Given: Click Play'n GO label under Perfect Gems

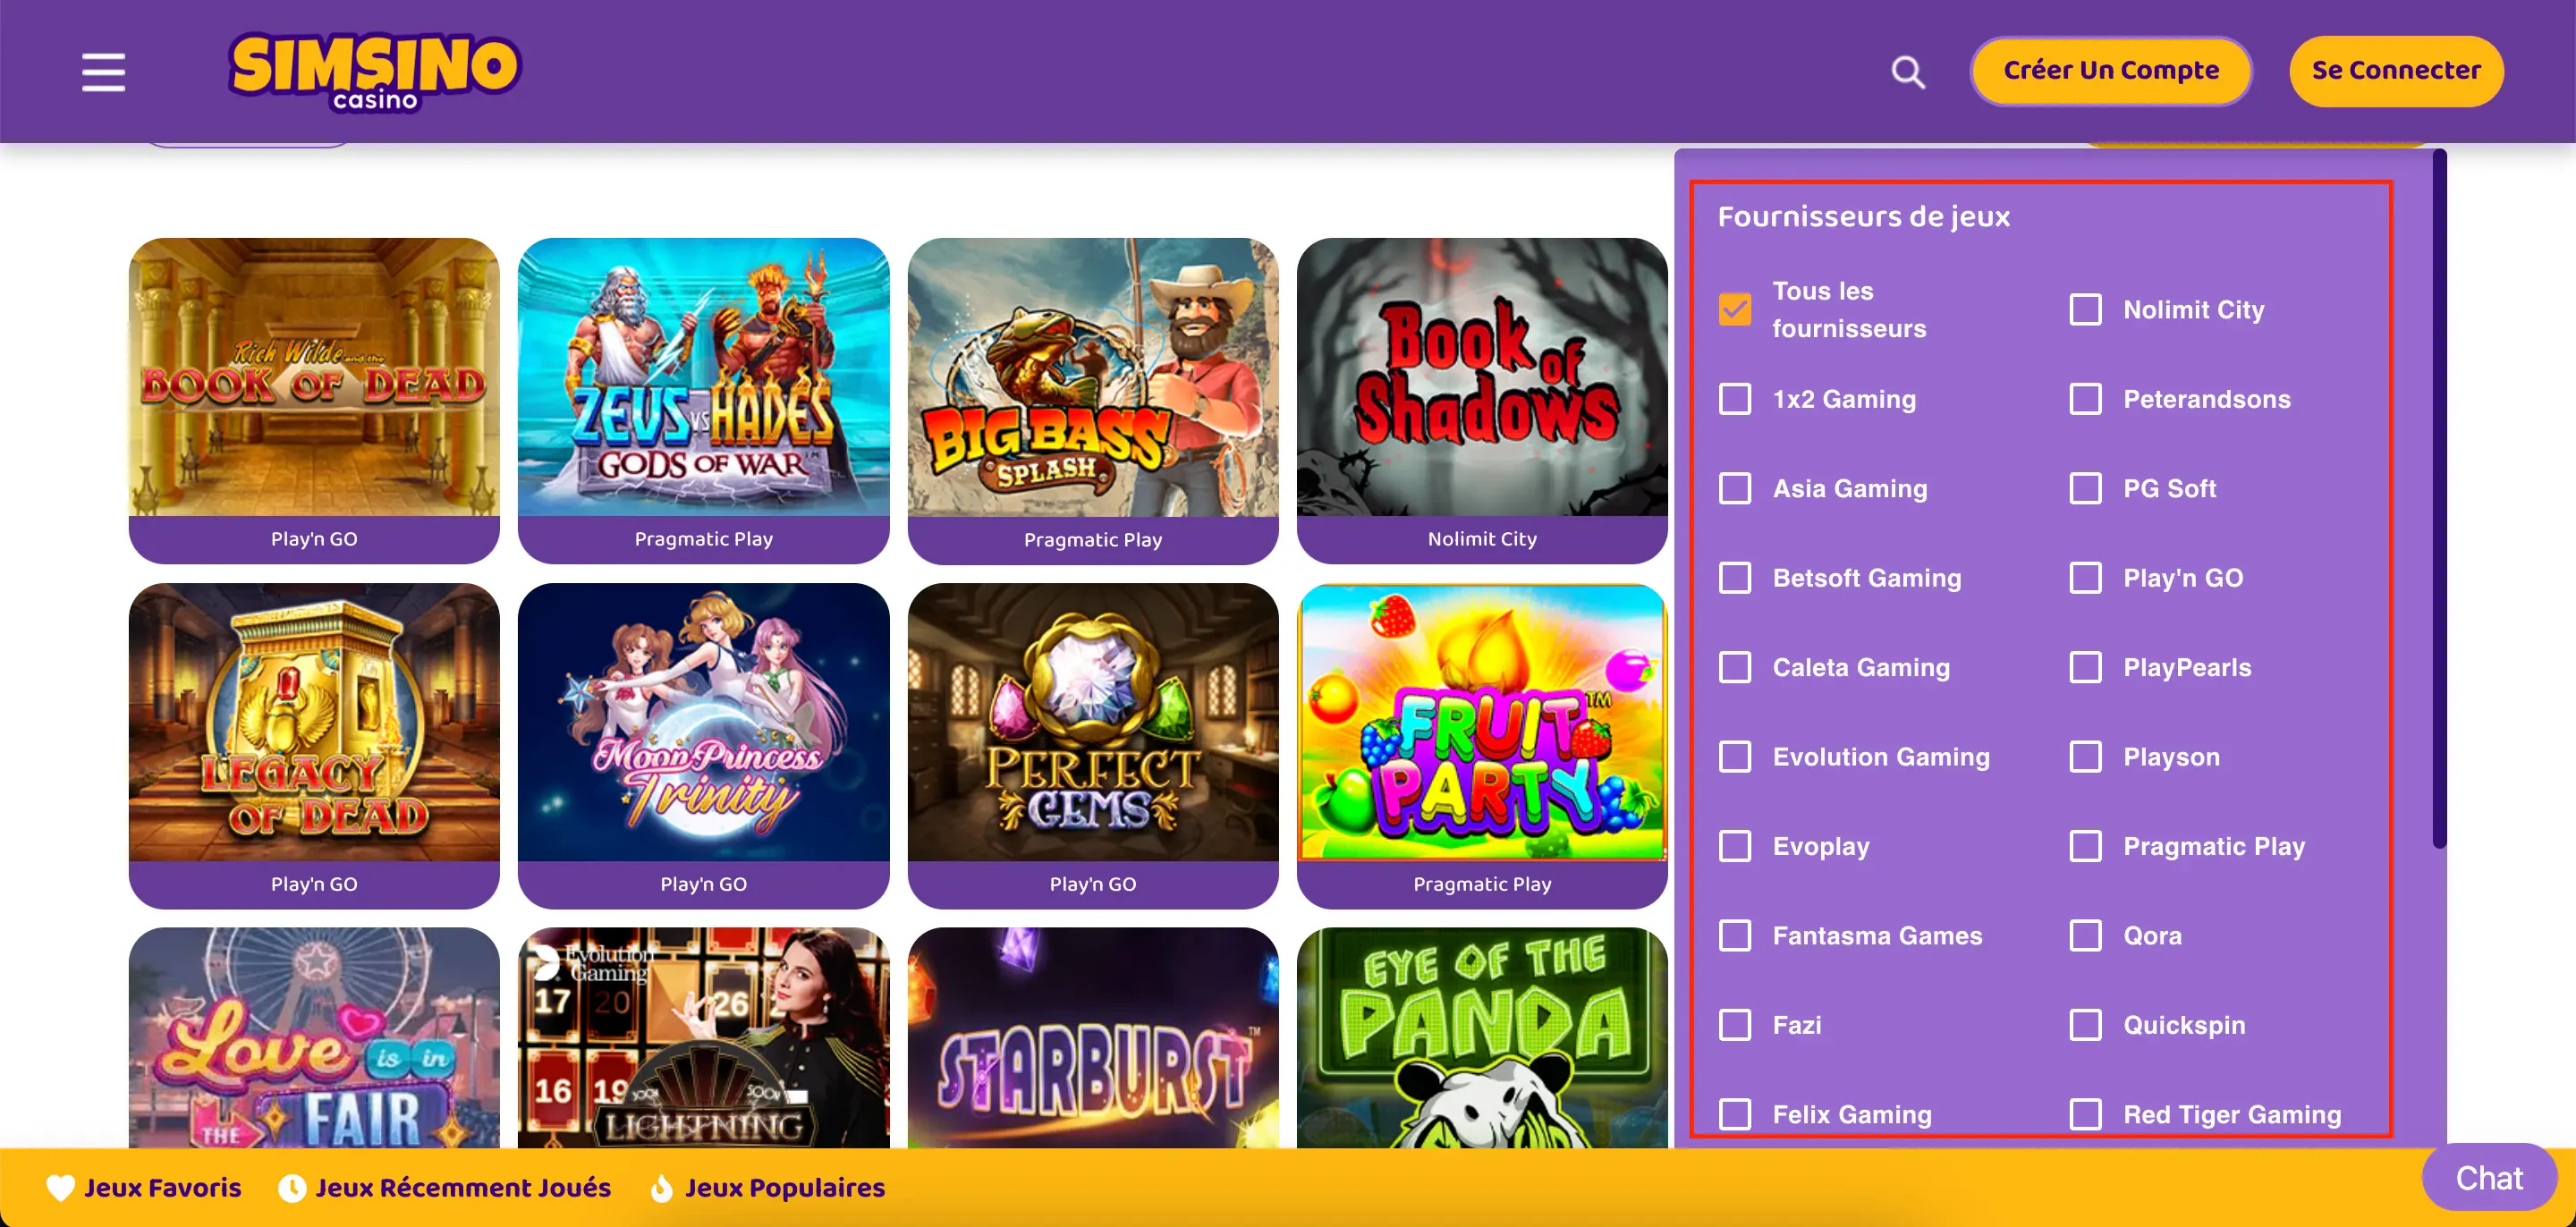Looking at the screenshot, I should (1093, 884).
